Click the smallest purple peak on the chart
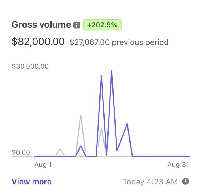 [81, 146]
